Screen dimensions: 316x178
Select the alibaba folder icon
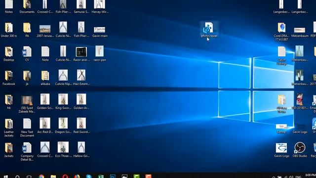pyautogui.click(x=45, y=78)
